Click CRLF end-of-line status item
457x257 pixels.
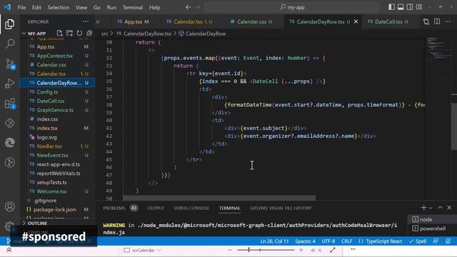[346, 241]
